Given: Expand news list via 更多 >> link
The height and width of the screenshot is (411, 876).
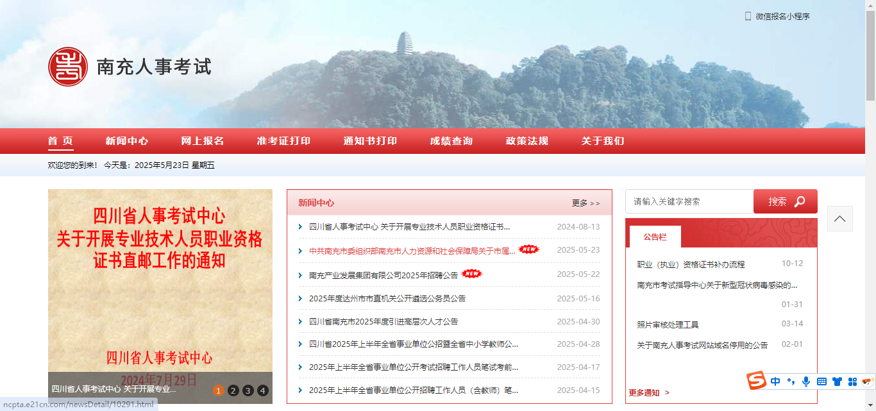Looking at the screenshot, I should (586, 203).
